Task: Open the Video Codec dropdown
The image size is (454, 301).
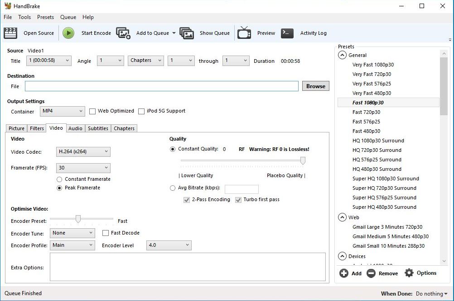Action: [x=83, y=152]
